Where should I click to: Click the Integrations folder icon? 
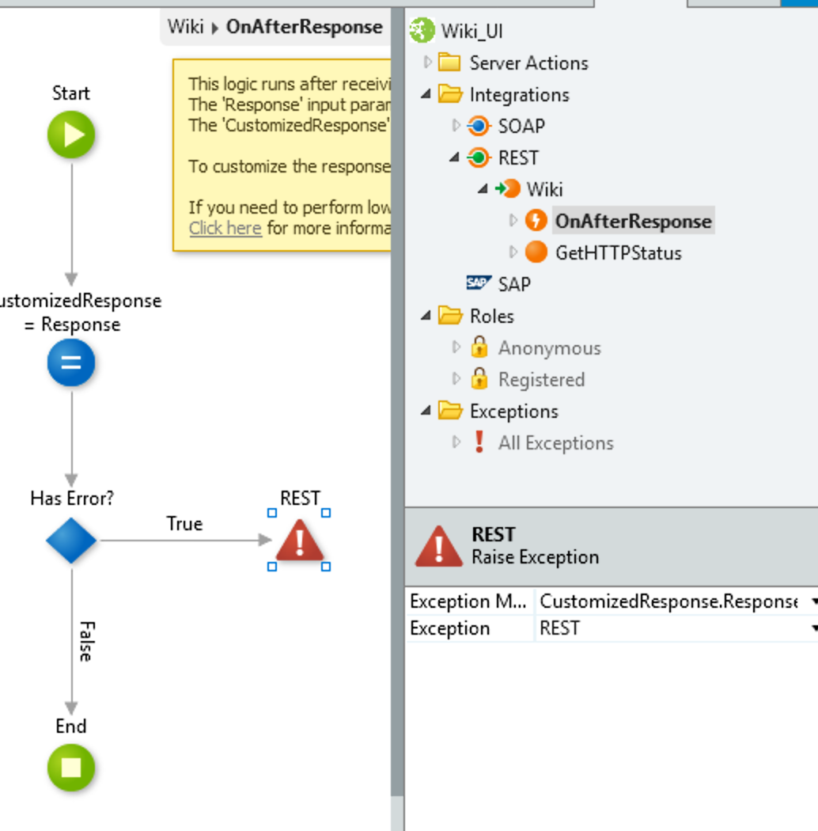pyautogui.click(x=450, y=94)
